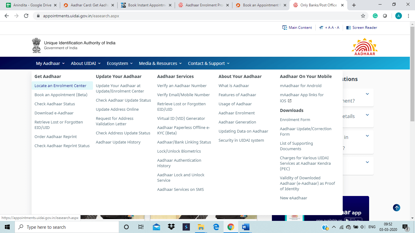Open a new browser tab
415x233 pixels.
pos(354,5)
